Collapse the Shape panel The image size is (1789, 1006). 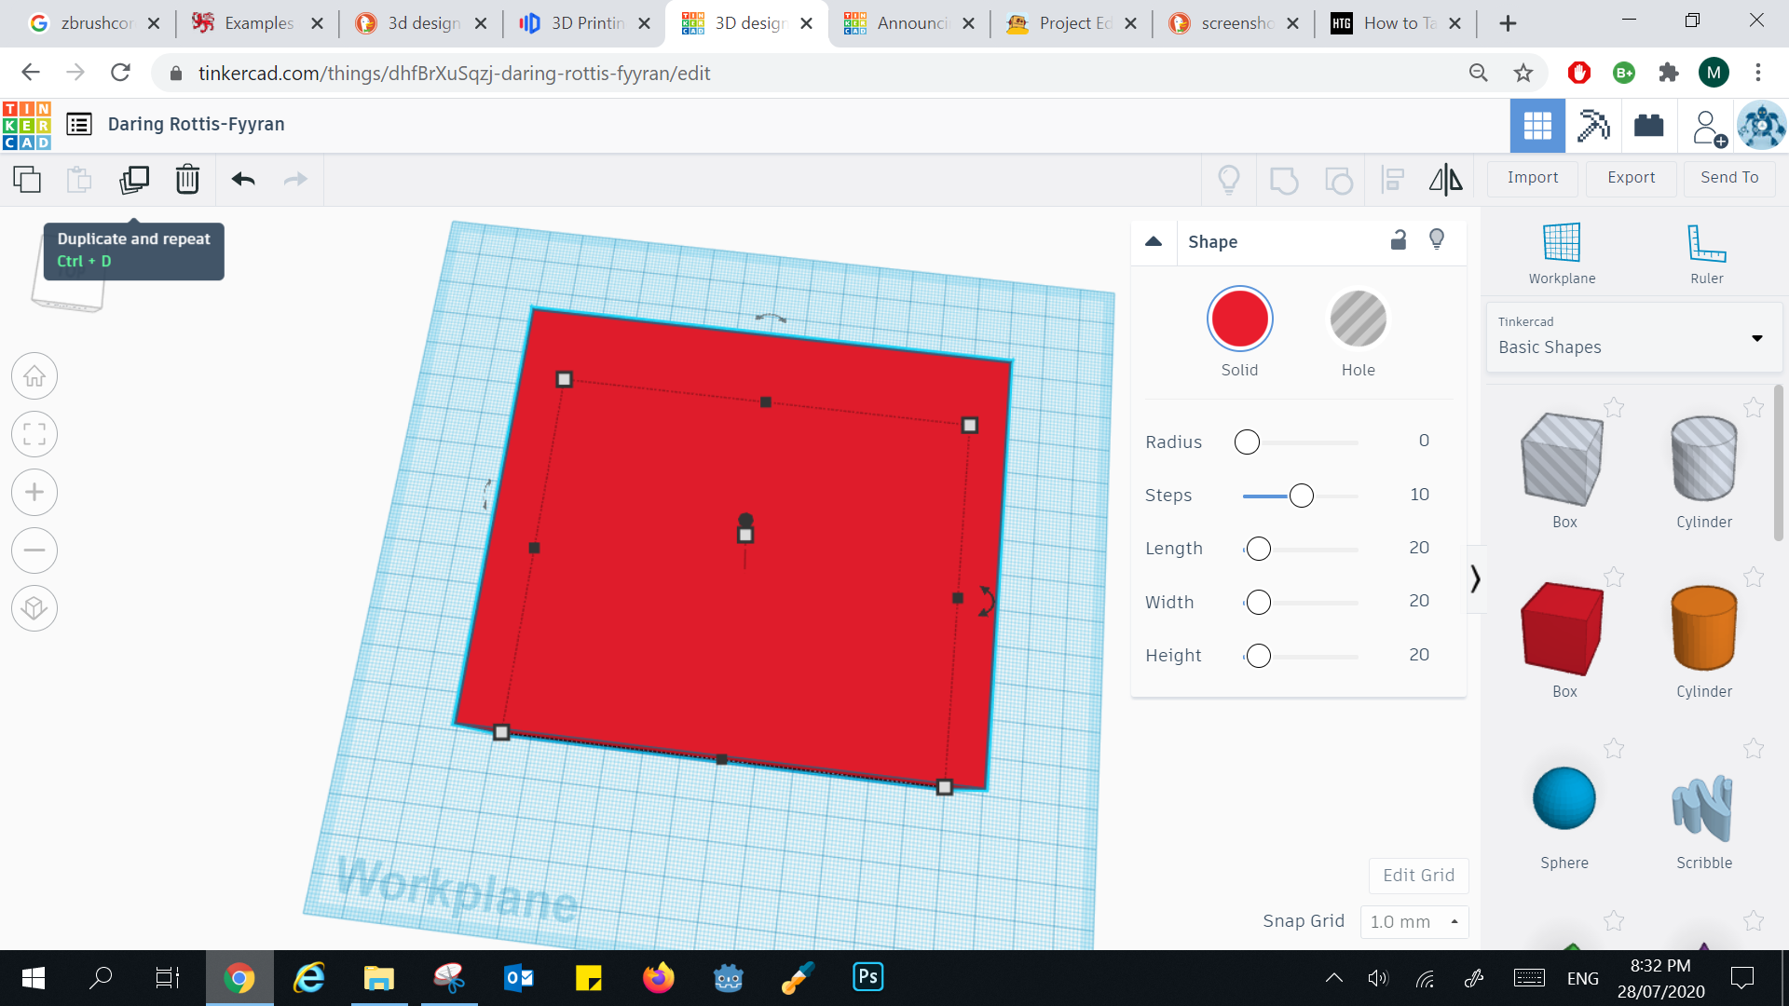(1154, 241)
